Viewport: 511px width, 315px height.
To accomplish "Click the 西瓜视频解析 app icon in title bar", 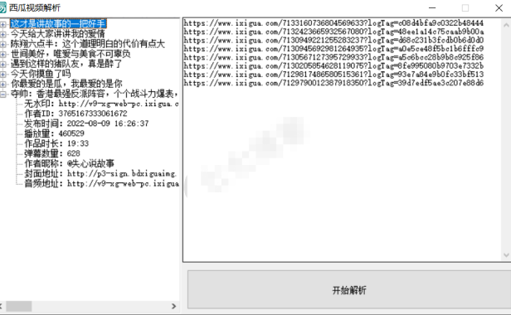I will click(2, 7).
